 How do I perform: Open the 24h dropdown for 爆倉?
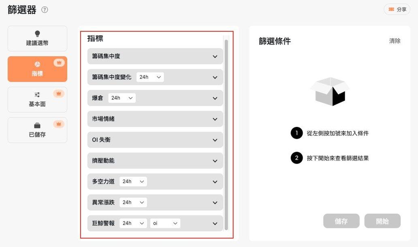pos(122,98)
